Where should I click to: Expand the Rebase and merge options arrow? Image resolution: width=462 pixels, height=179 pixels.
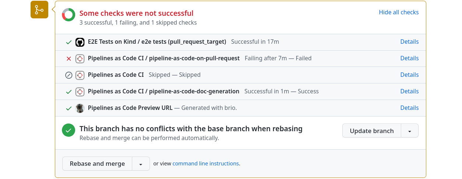141,164
